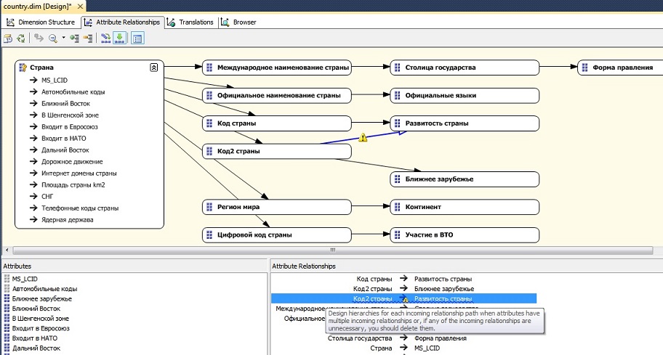Viewport: 663px width, 355px height.
Task: Click the Код страны diagram node icon
Action: 209,123
